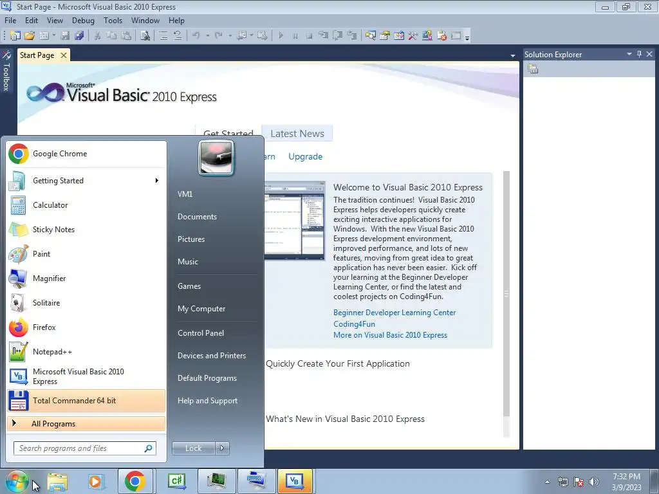Screen dimensions: 659x494
Task: Open Sticky Notes from Start menu
Action: (86, 230)
